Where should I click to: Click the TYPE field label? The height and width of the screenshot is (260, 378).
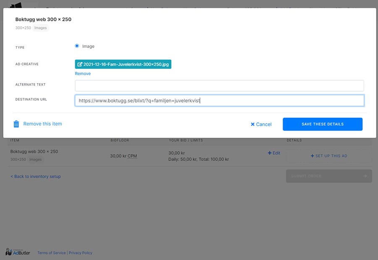20,47
